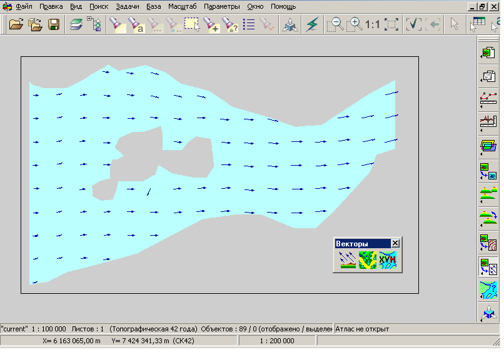This screenshot has height=352, width=504.
Task: Open the Файл menu
Action: 24,6
